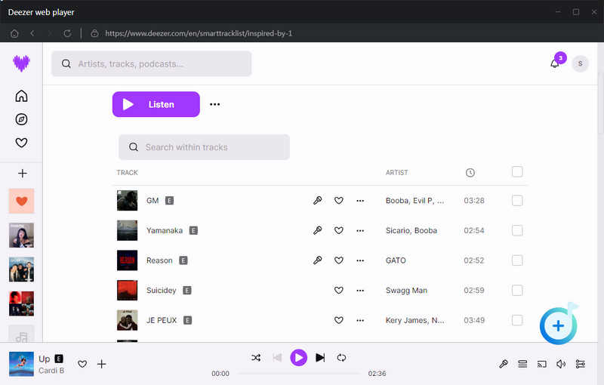Open the Explore compass icon

21,119
